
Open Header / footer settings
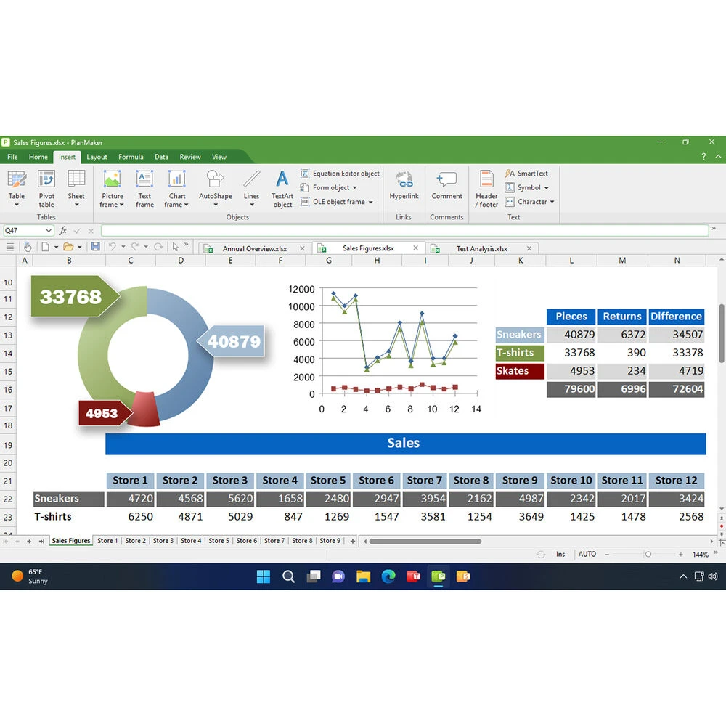[x=486, y=188]
